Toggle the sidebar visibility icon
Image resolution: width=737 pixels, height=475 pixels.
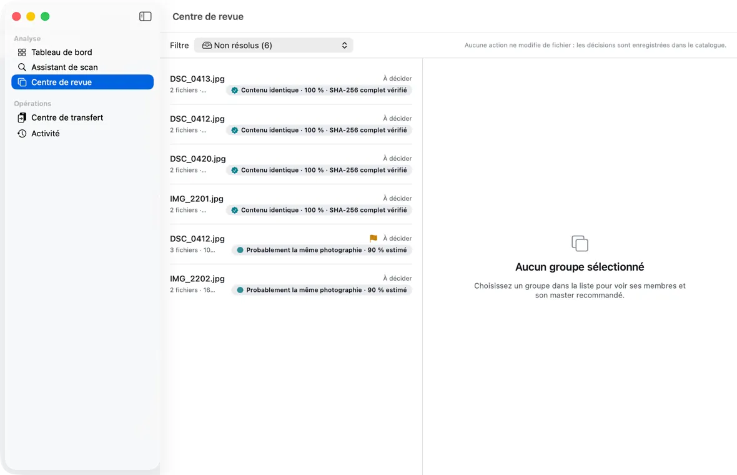click(146, 16)
